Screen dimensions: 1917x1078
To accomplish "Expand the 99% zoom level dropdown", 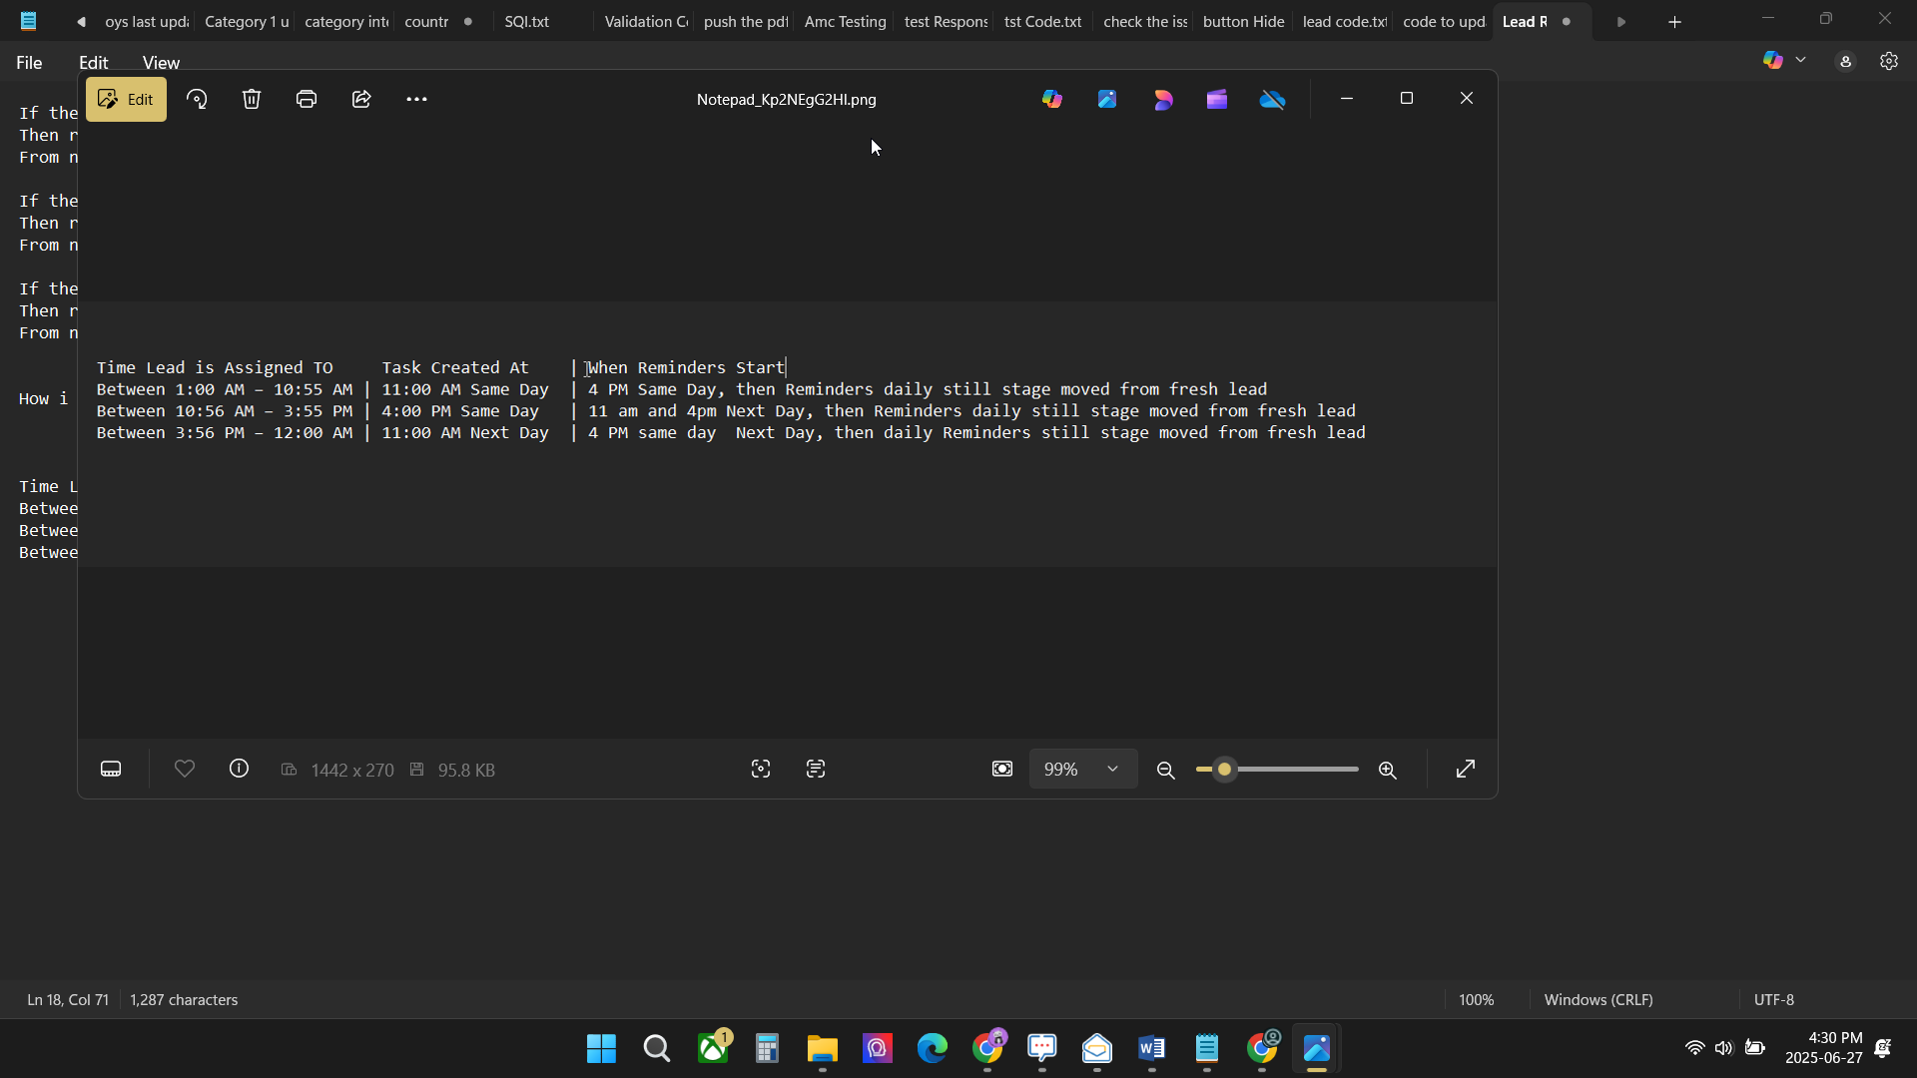I will tap(1112, 770).
